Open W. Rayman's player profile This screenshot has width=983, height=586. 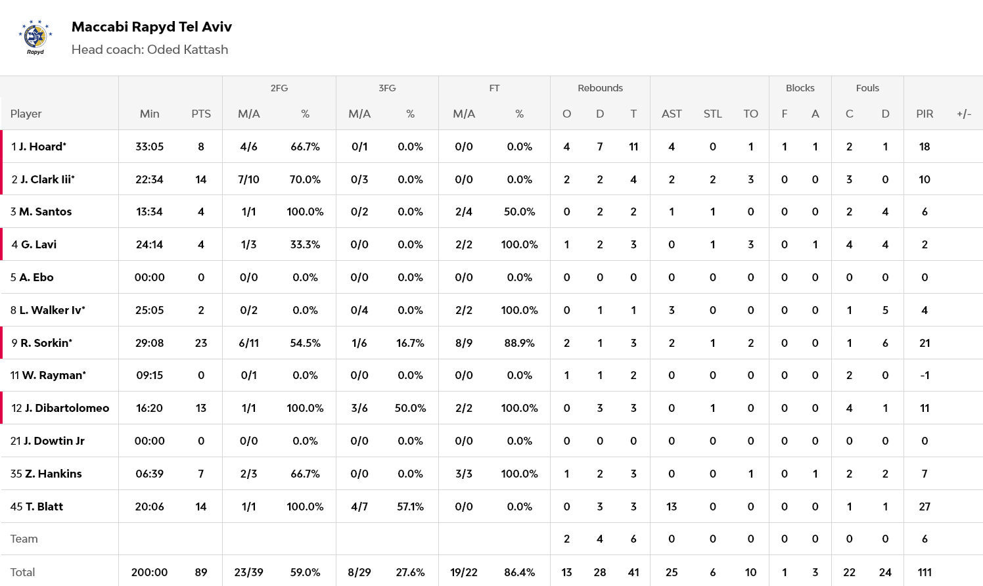tap(53, 375)
